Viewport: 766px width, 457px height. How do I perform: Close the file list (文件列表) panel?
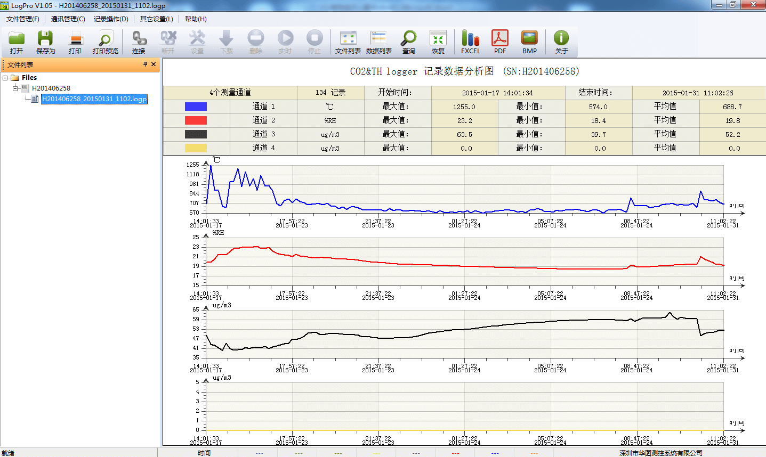(x=154, y=64)
